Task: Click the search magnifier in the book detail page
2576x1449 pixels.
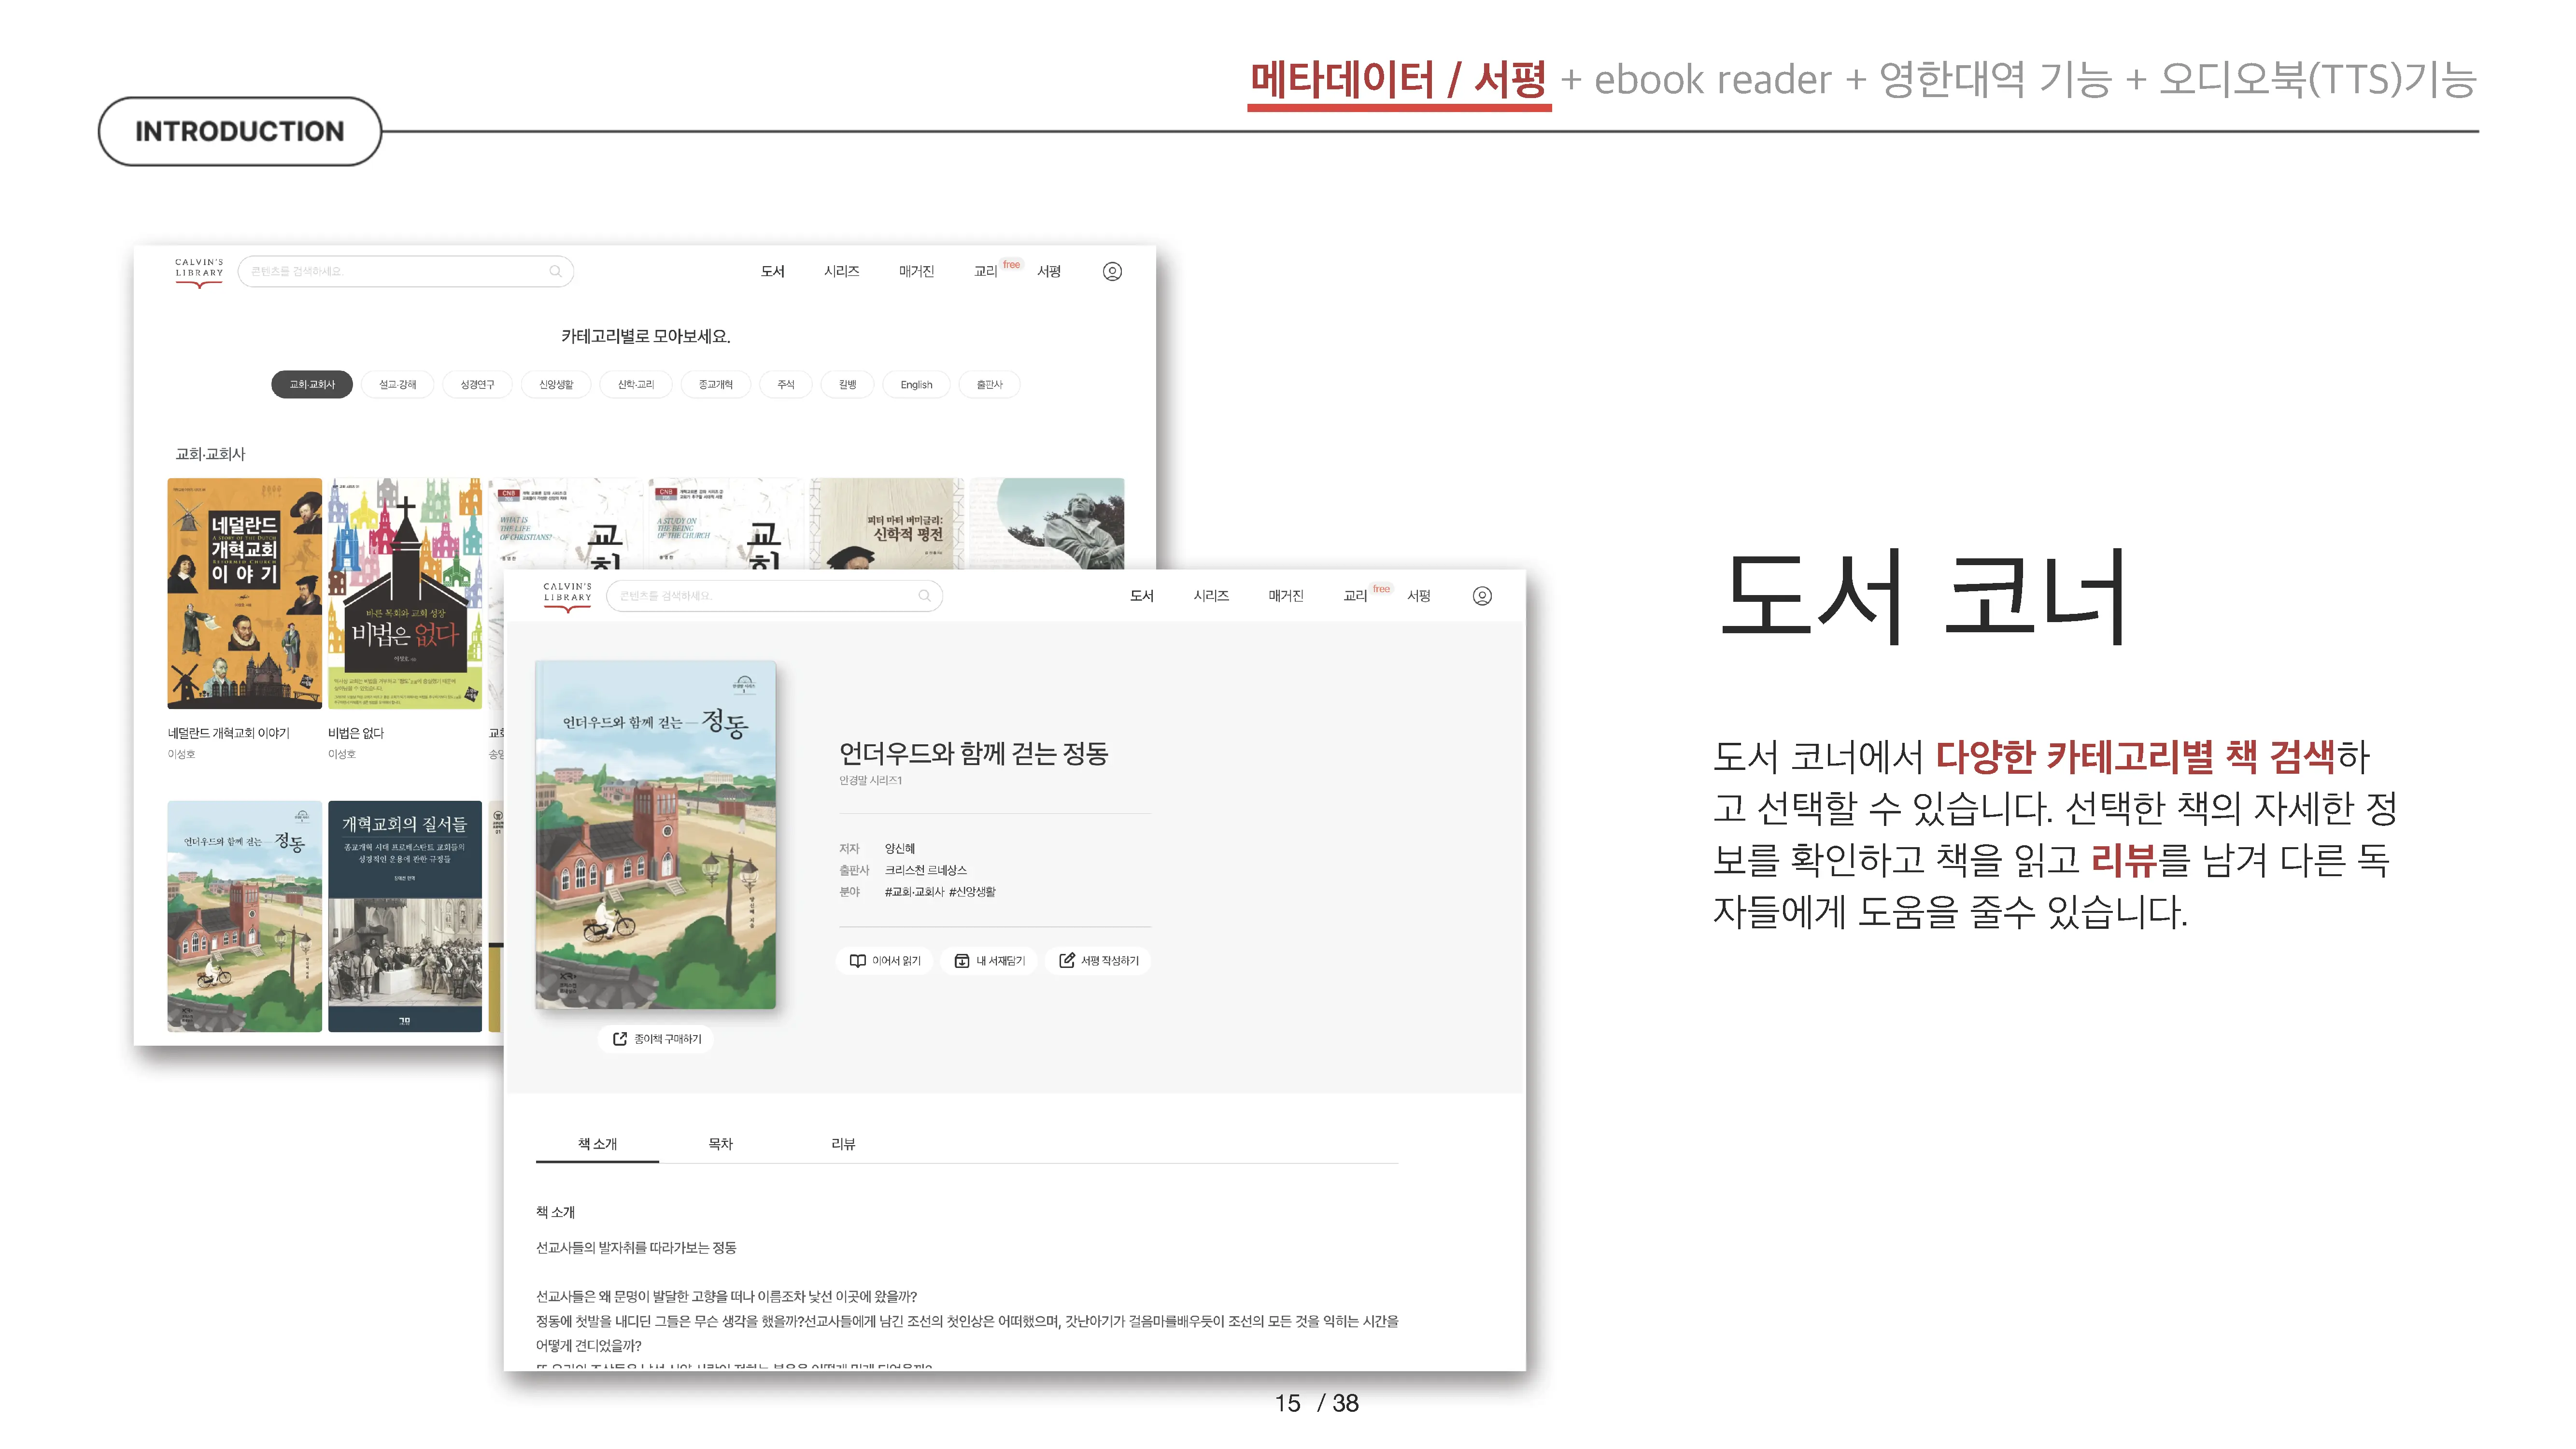Action: tap(924, 595)
